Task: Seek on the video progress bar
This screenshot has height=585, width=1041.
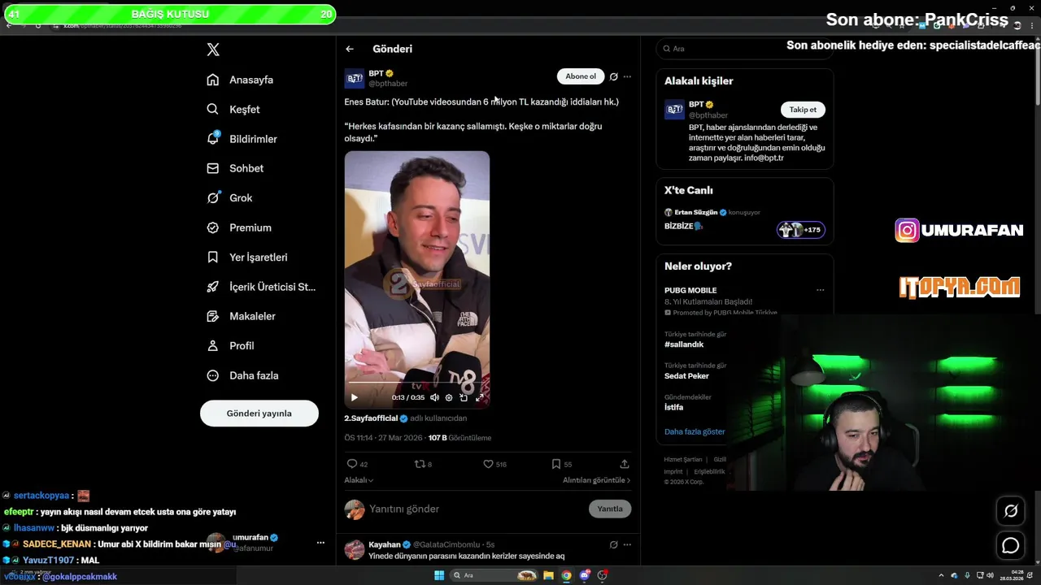Action: (416, 383)
